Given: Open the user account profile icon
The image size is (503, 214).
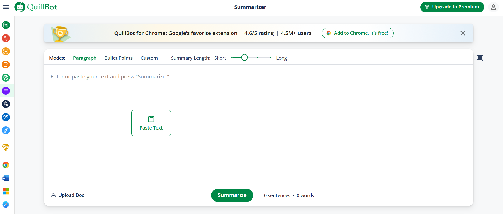Looking at the screenshot, I should point(493,7).
